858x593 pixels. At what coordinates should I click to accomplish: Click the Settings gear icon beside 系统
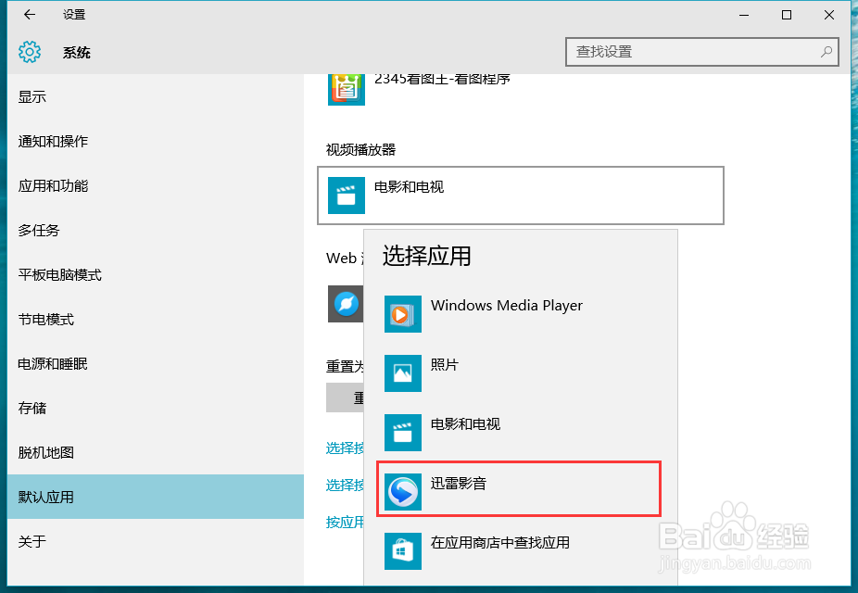tap(30, 52)
